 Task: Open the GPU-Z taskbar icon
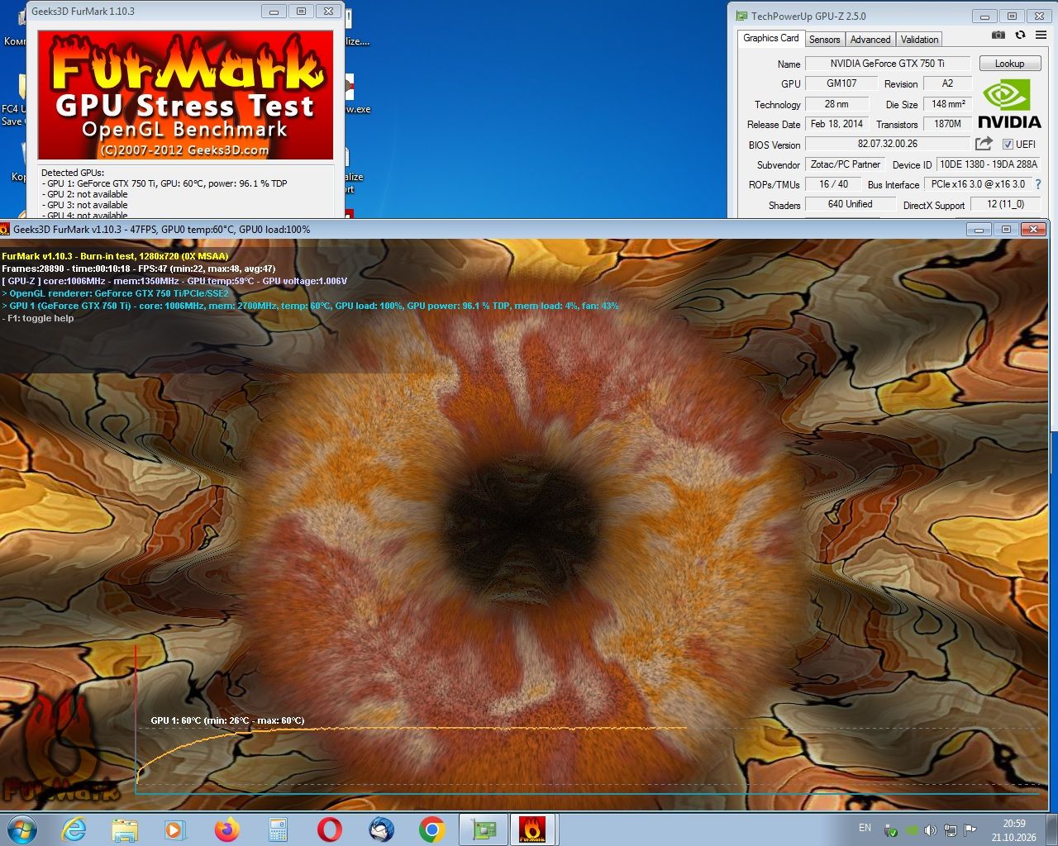point(484,829)
